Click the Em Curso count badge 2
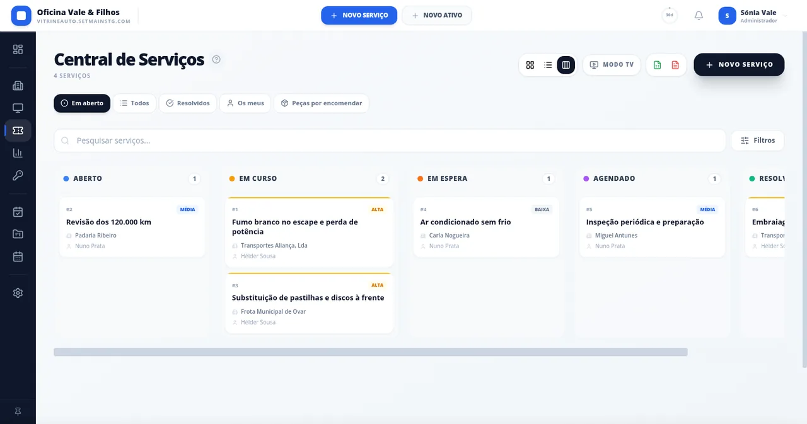This screenshot has height=424, width=807. point(382,179)
